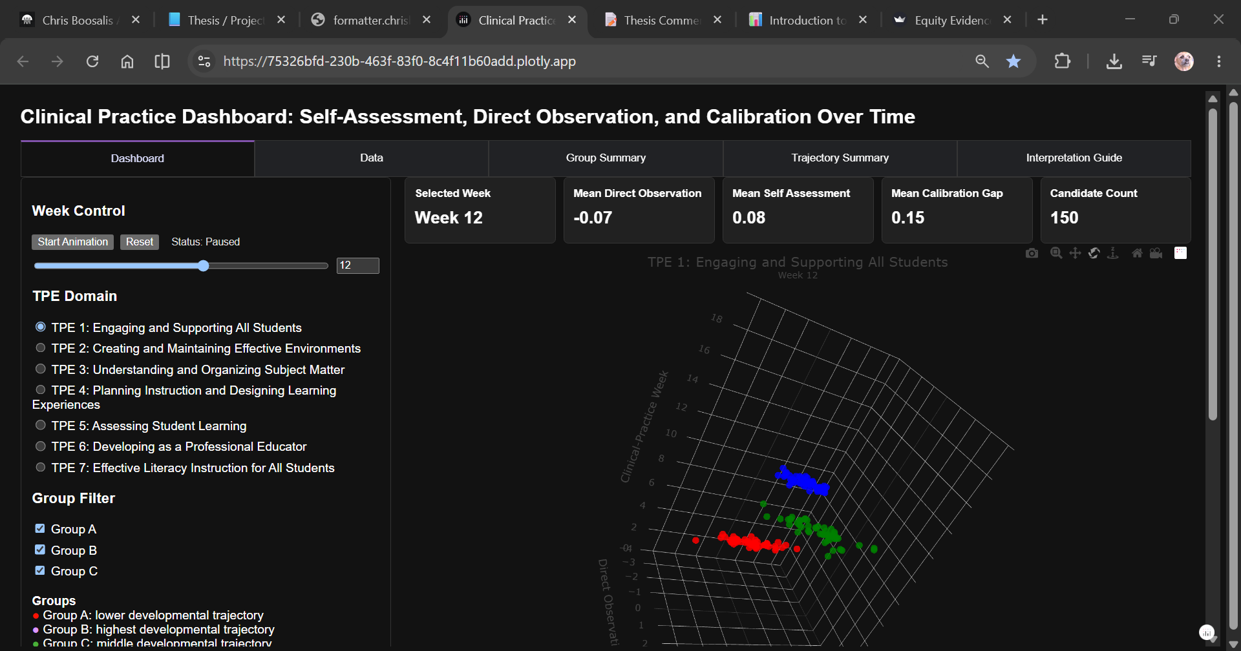Open browser downloads
The width and height of the screenshot is (1241, 651).
click(x=1114, y=61)
